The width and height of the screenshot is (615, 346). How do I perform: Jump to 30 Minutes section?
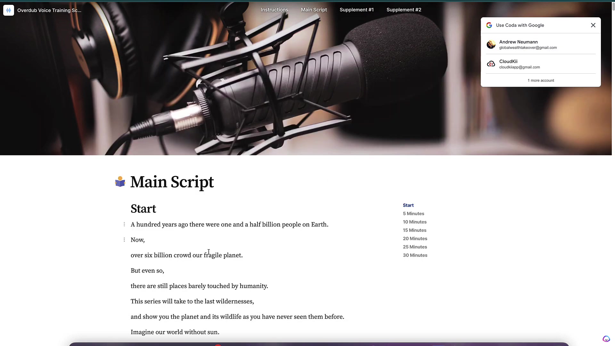point(415,255)
